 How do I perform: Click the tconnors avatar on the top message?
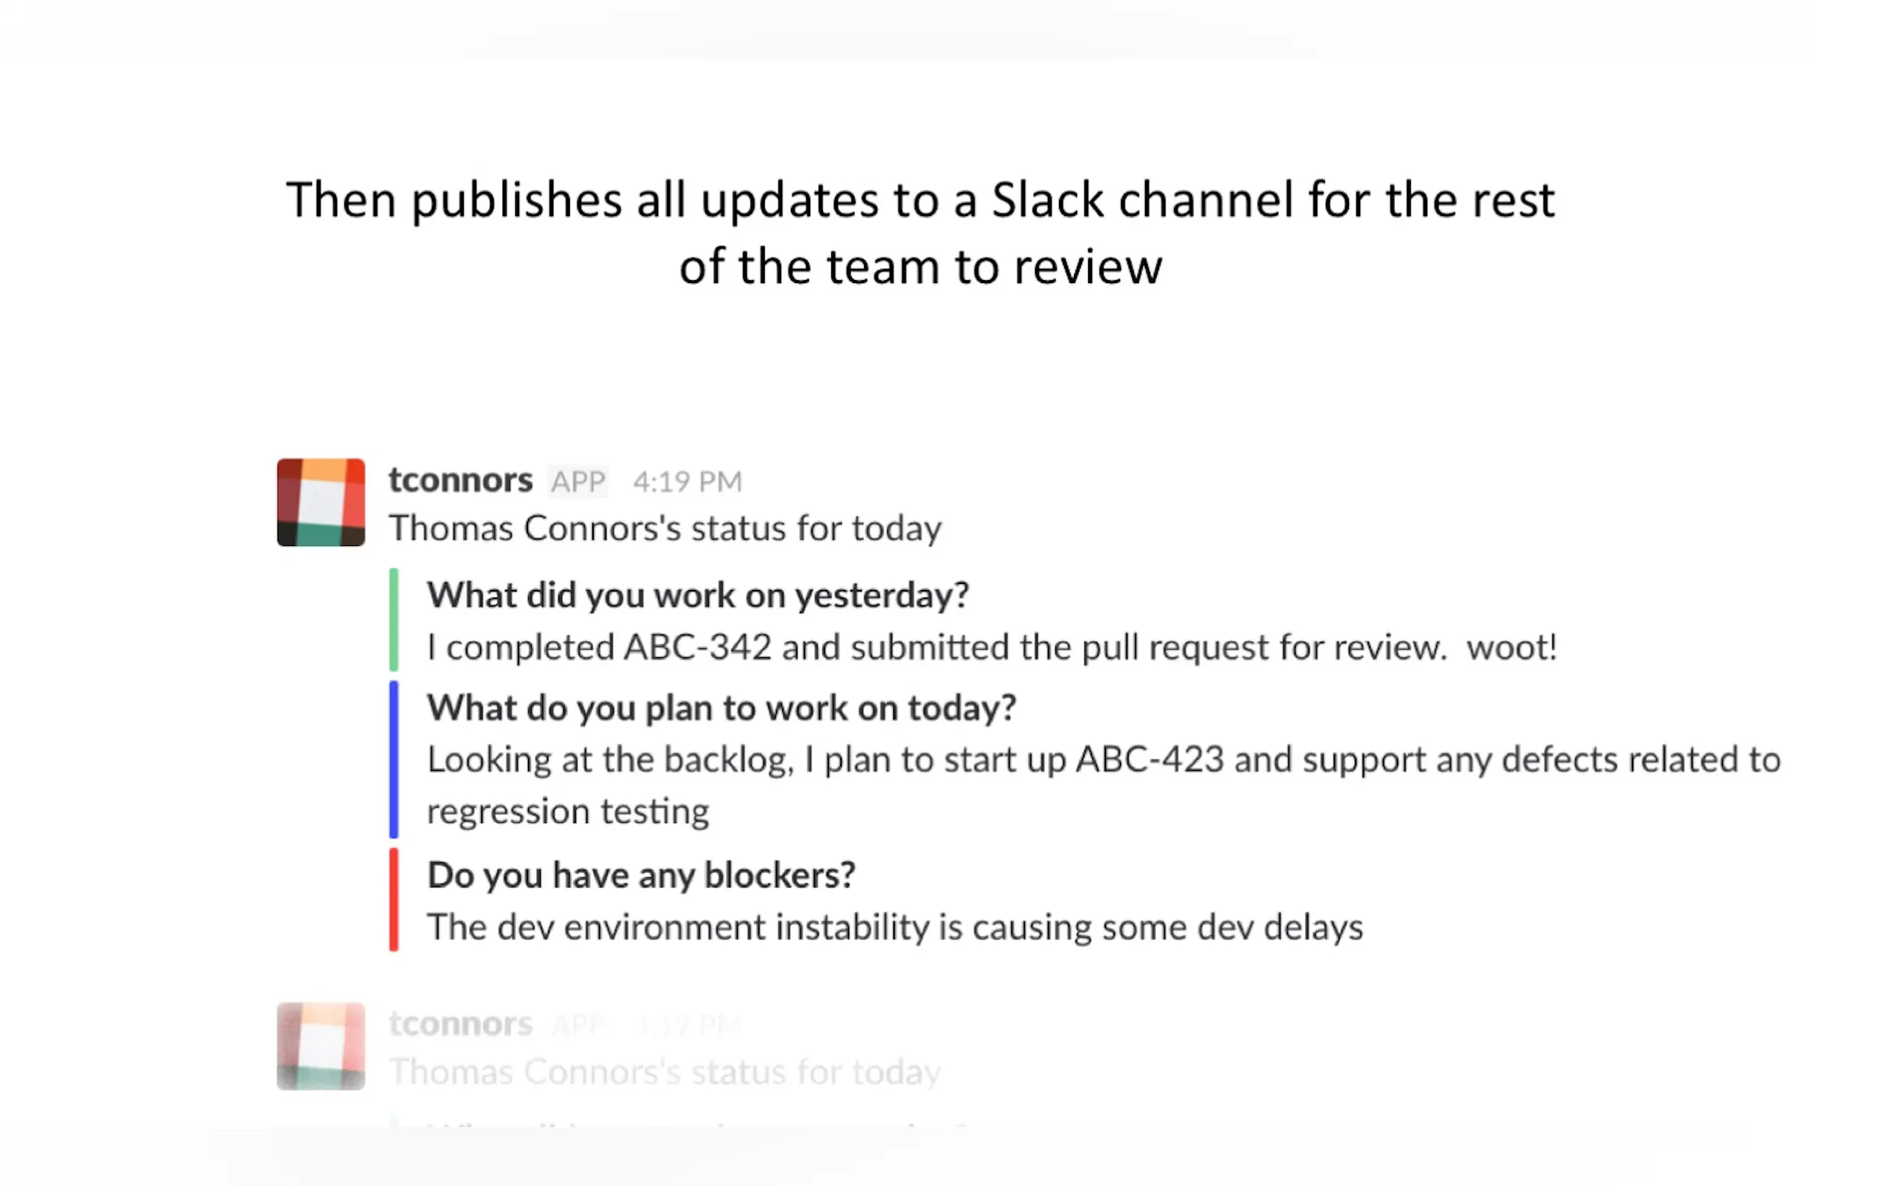click(x=320, y=502)
